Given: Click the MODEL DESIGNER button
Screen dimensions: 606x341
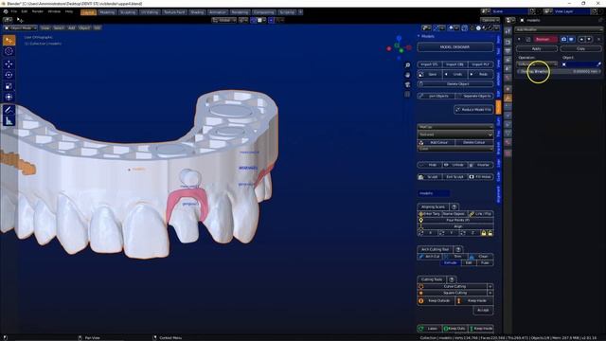Looking at the screenshot, I should click(455, 46).
